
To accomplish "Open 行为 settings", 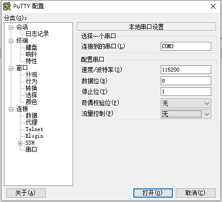I will tap(31, 81).
